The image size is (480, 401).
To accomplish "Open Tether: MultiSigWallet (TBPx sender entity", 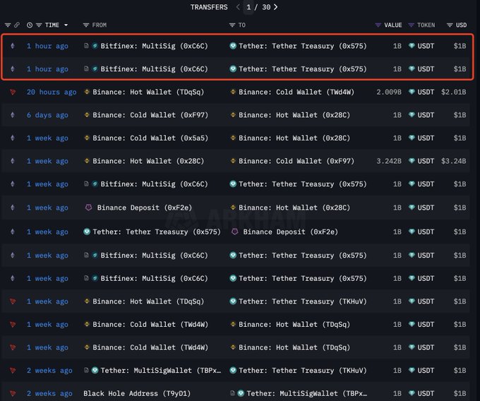I will [x=161, y=371].
